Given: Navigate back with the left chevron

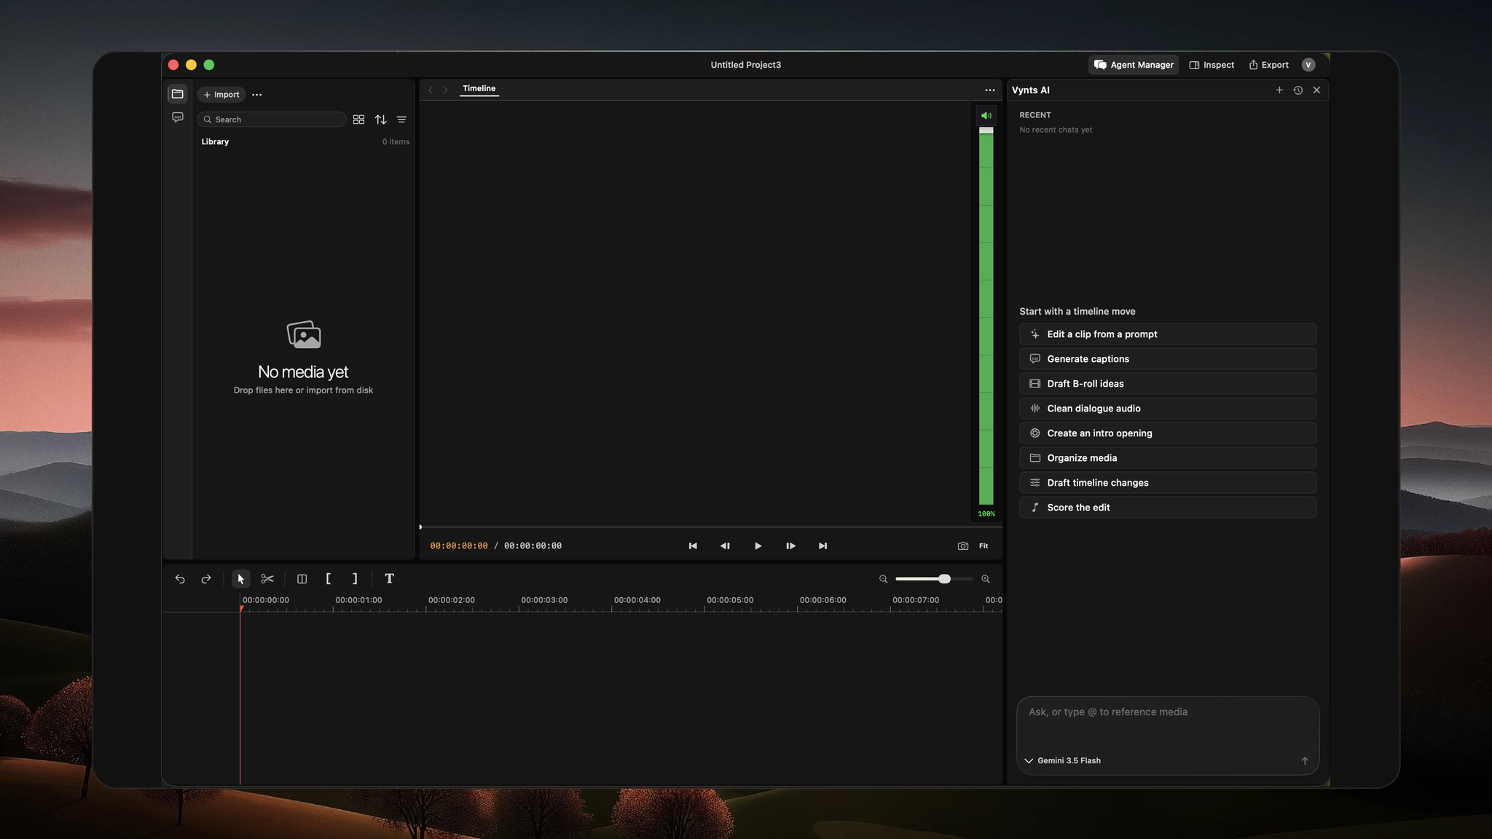Looking at the screenshot, I should click(x=431, y=90).
